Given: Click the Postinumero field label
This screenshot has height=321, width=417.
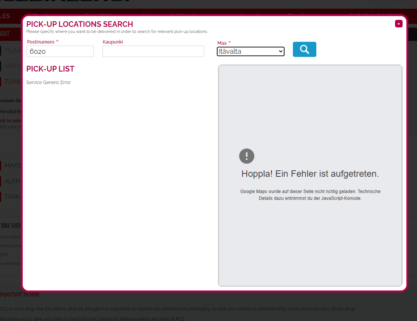Looking at the screenshot, I should 40,42.
